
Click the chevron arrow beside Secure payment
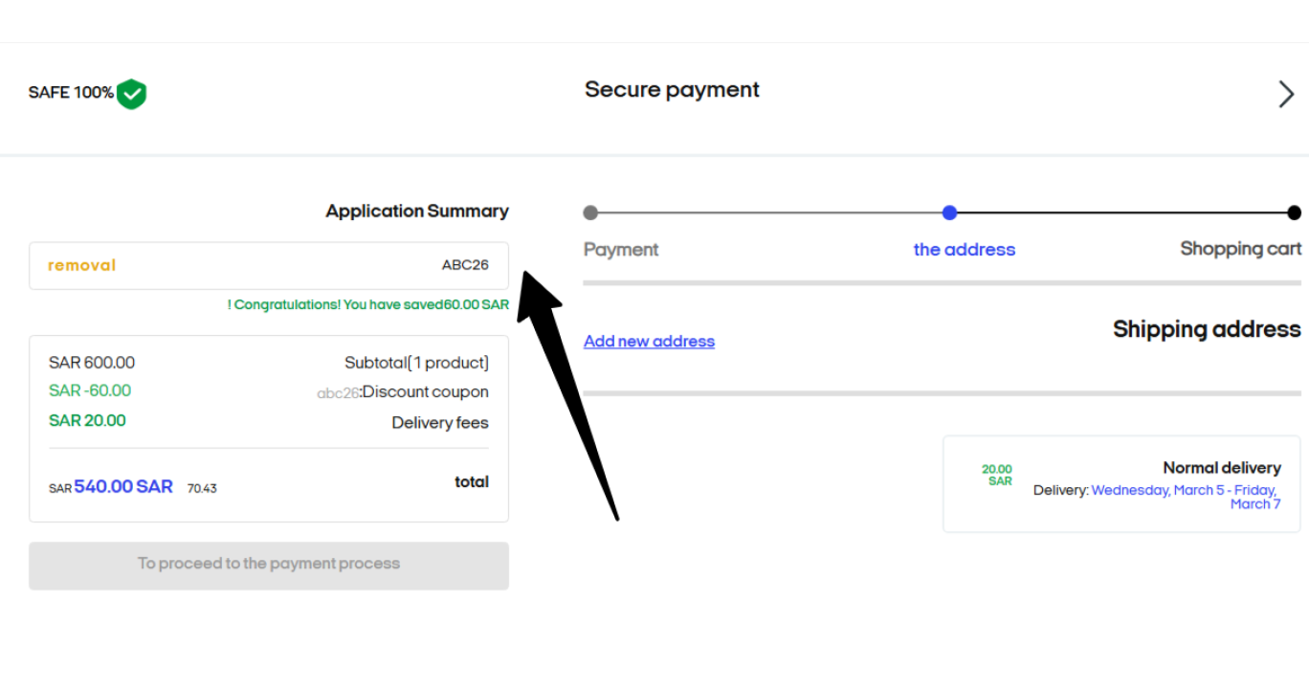pos(1286,94)
